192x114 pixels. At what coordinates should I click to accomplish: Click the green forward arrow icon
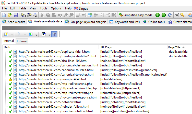[x=163, y=15]
